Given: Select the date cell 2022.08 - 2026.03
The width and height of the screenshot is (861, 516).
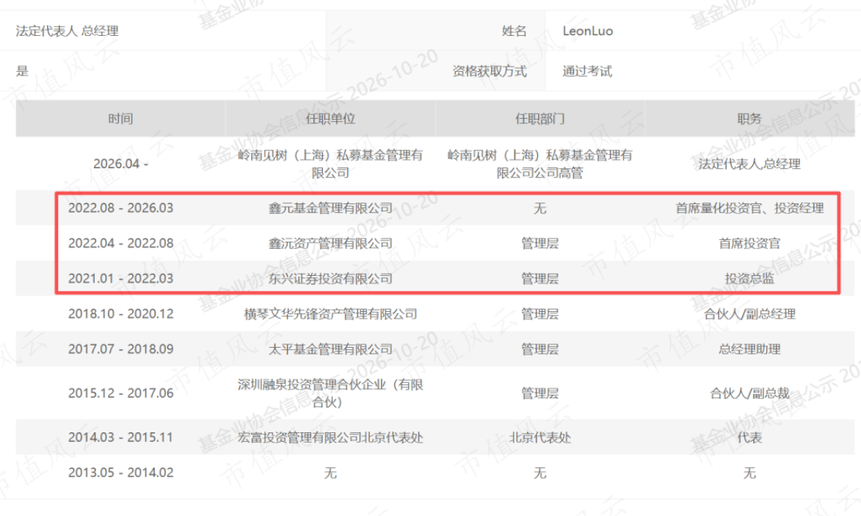Looking at the screenshot, I should coord(121,208).
